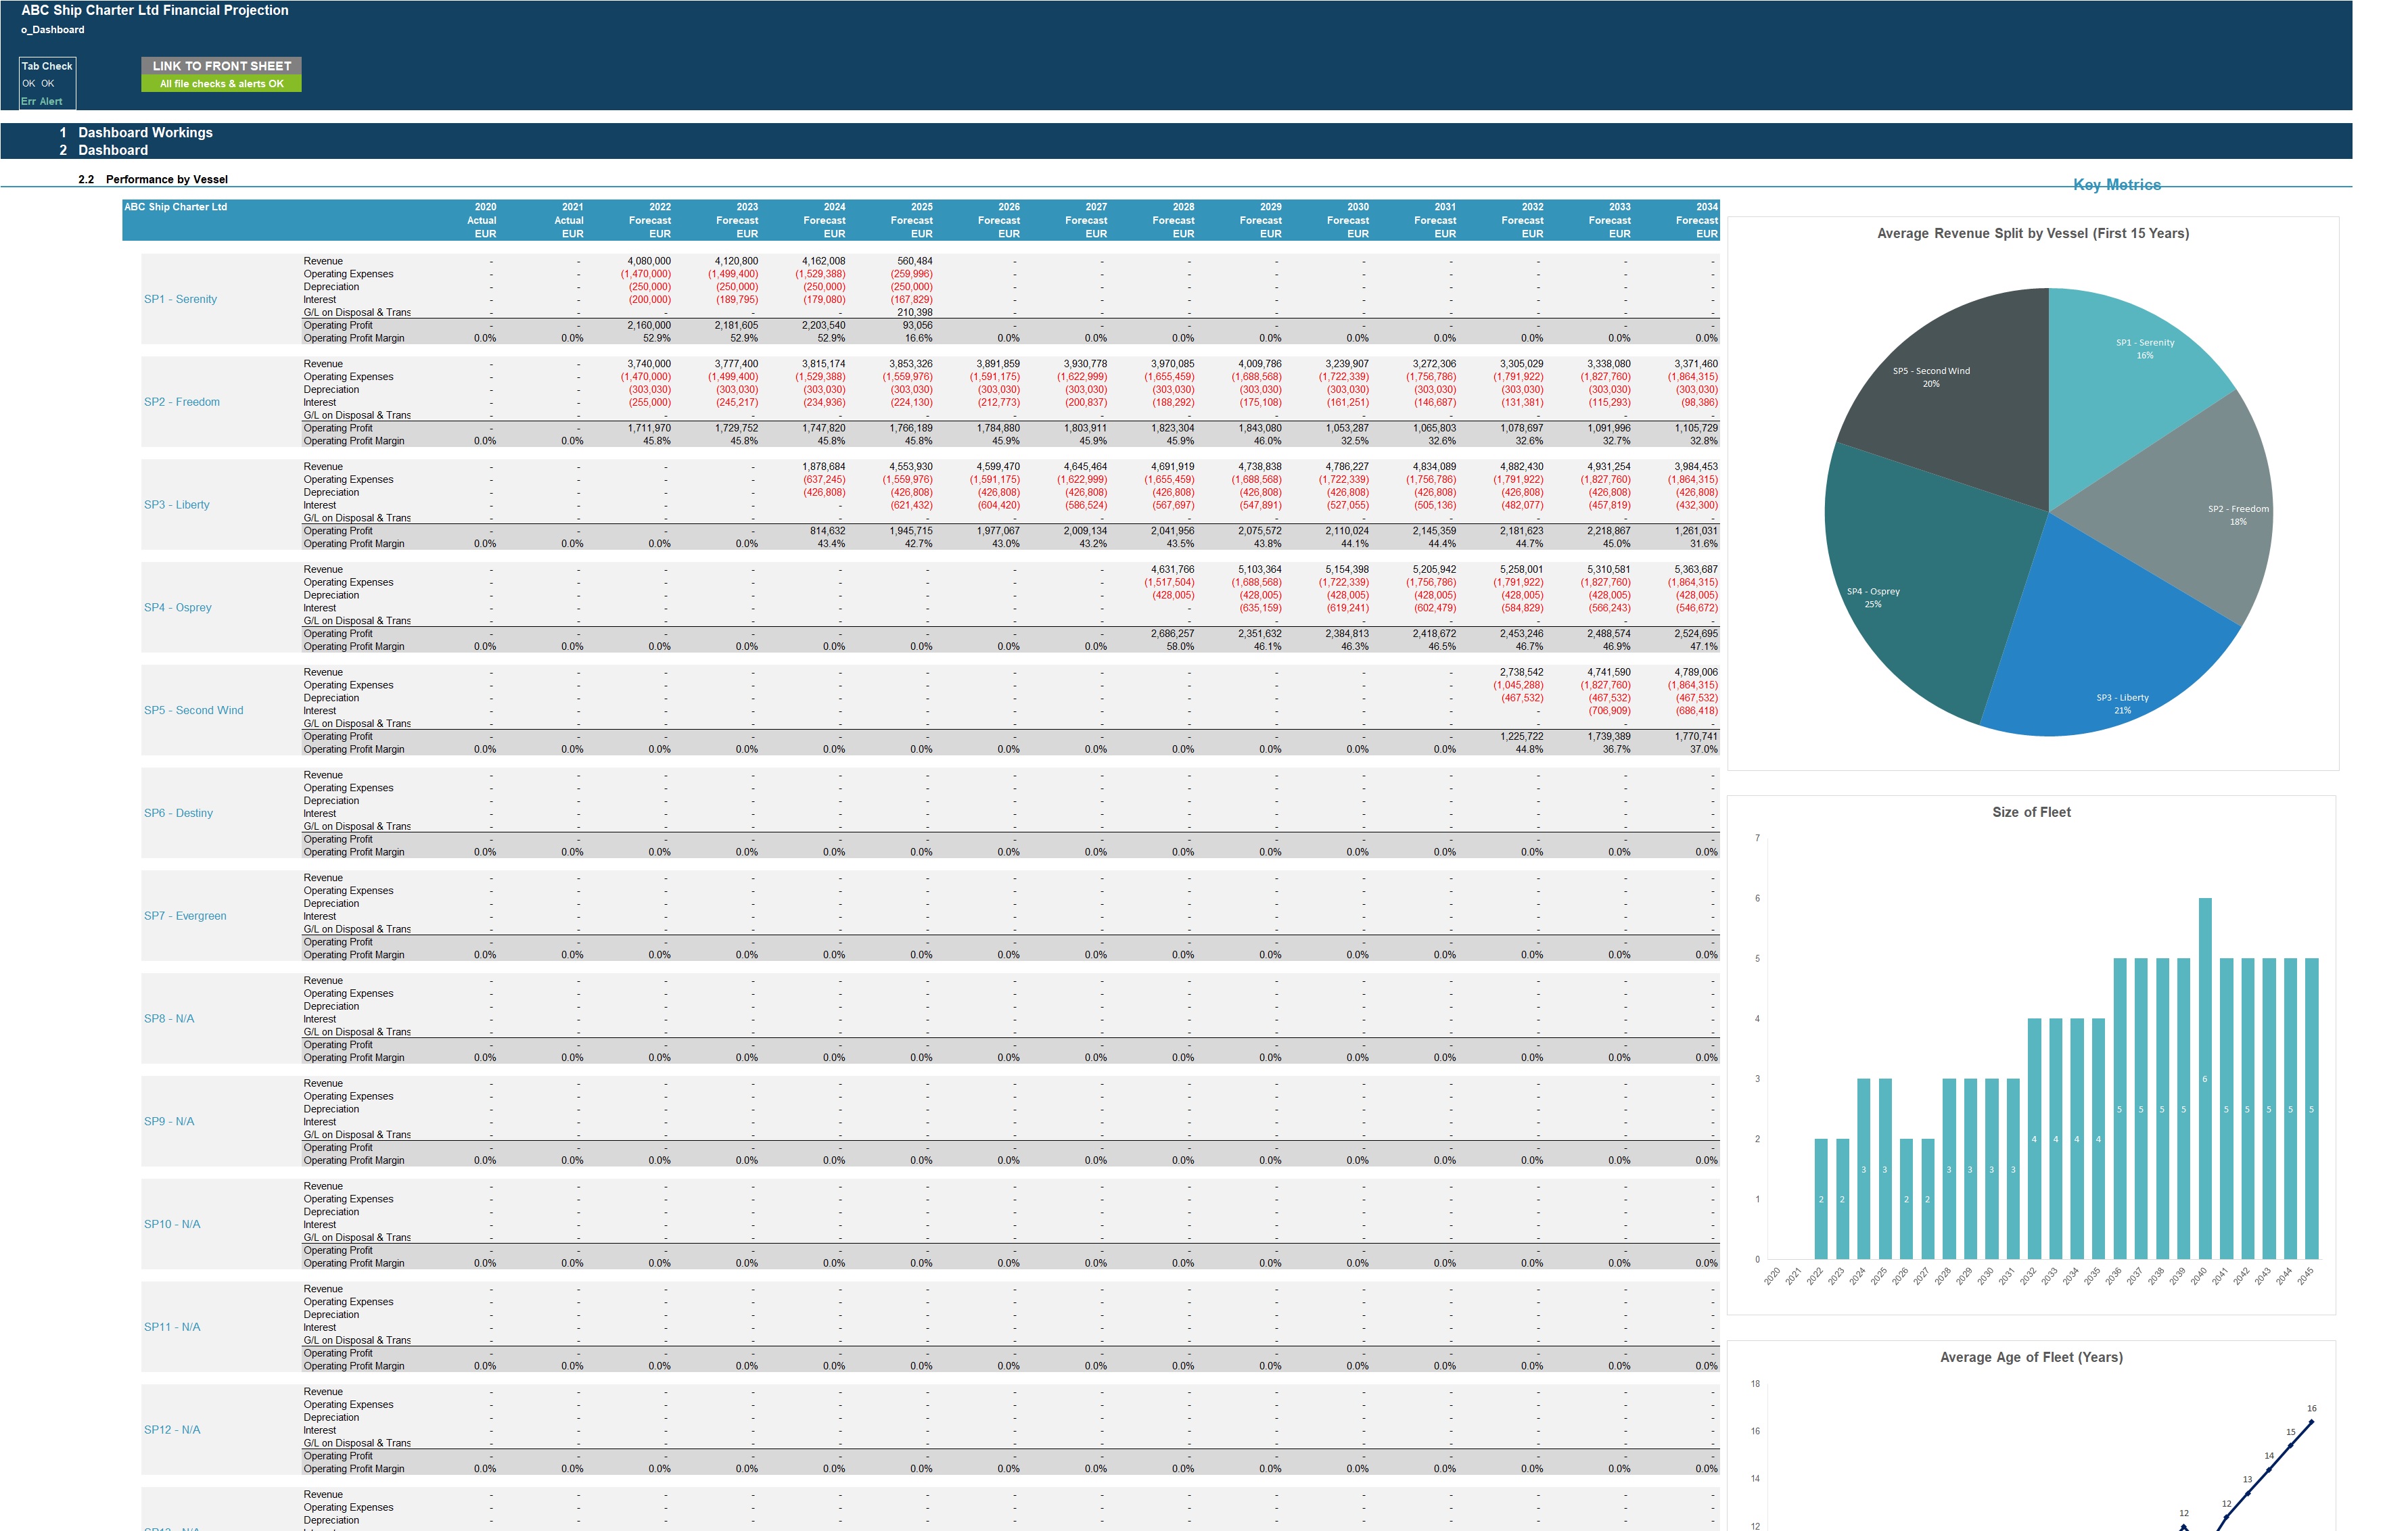The height and width of the screenshot is (1531, 2408).
Task: Click the SP3 - Liberty vessel label
Action: pos(177,505)
